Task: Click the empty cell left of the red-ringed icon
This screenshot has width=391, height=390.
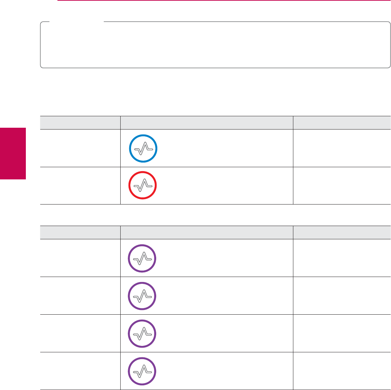Action: tap(80, 186)
